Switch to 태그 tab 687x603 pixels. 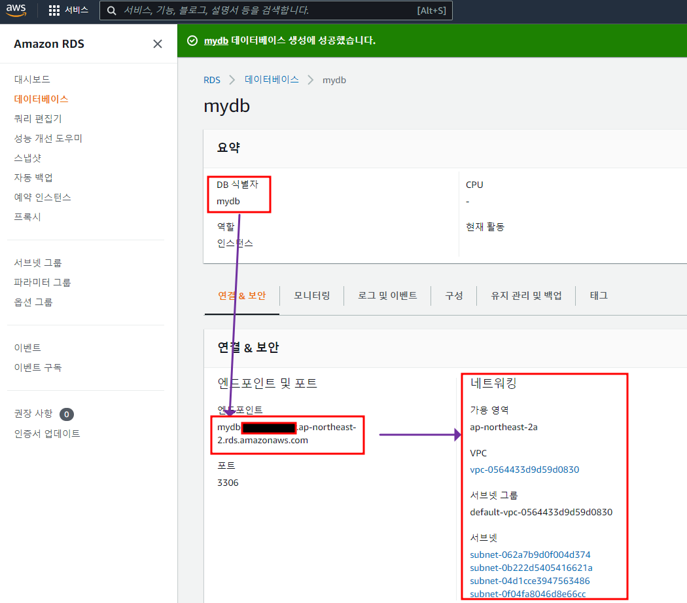click(x=599, y=296)
